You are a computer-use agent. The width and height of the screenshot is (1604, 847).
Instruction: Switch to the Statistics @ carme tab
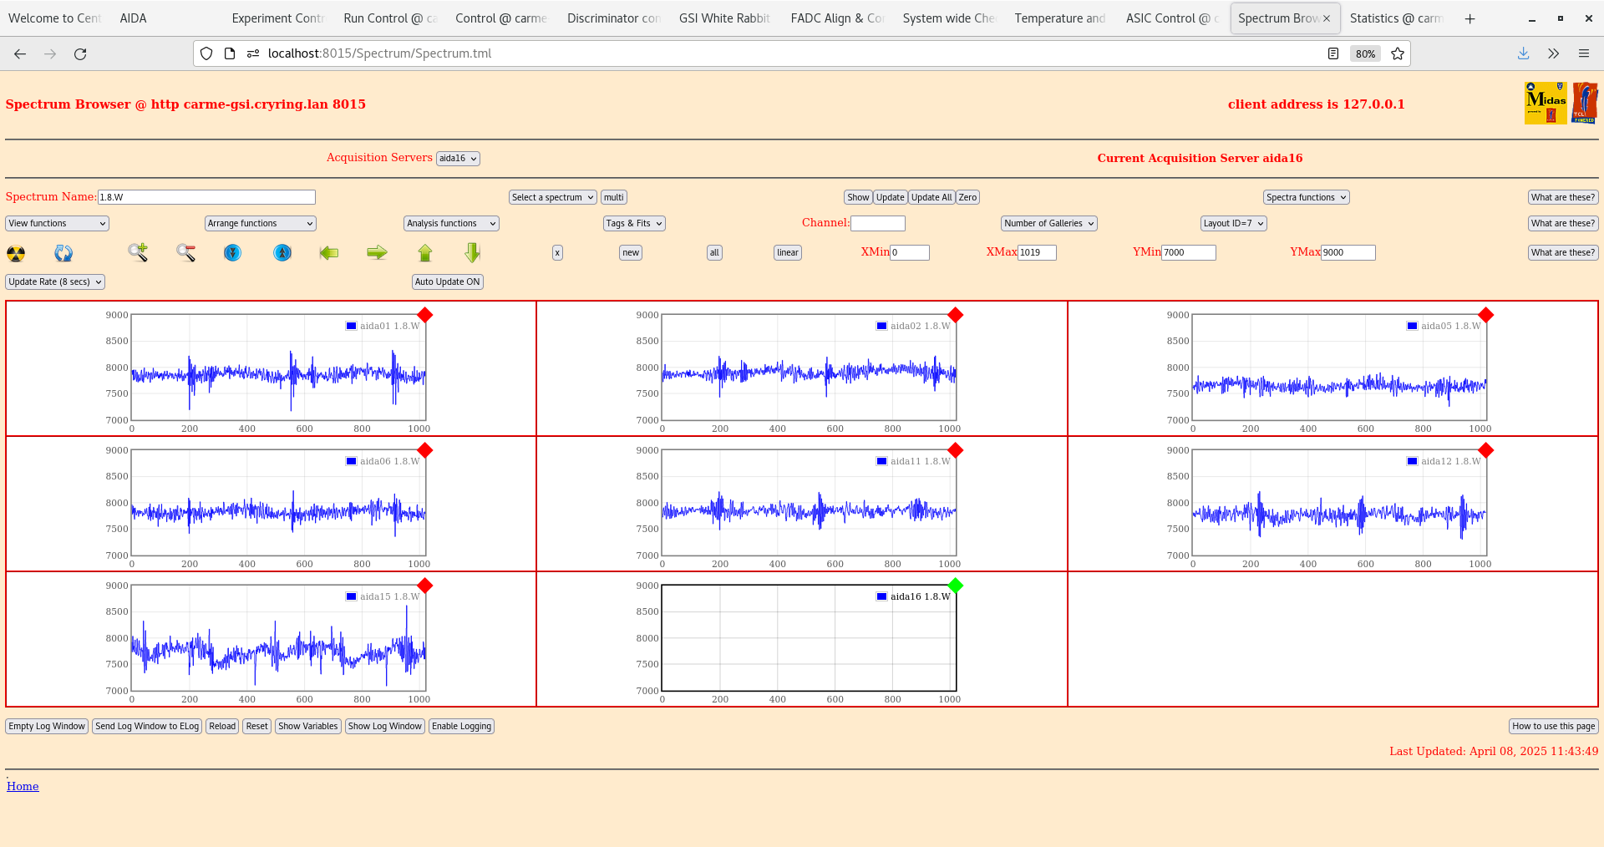click(x=1396, y=18)
